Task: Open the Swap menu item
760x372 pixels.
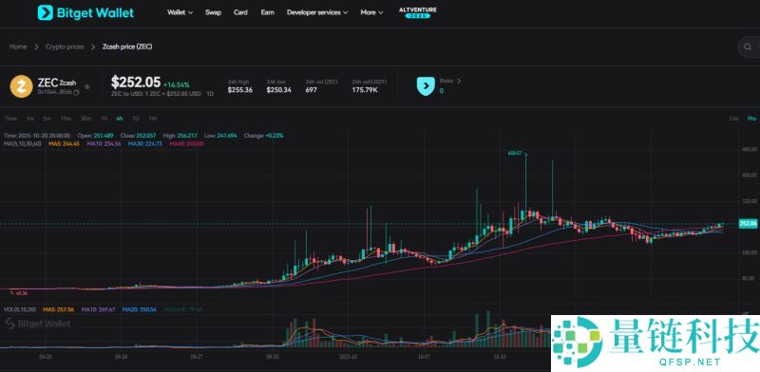Action: 213,12
